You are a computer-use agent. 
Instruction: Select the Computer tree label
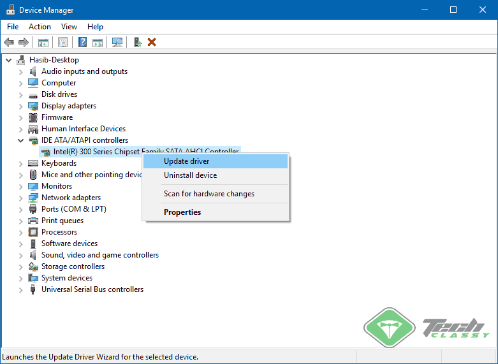pos(59,83)
